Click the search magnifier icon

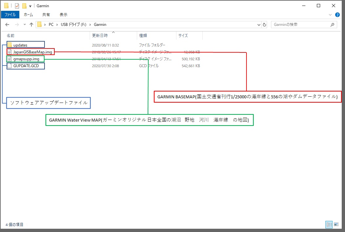[332, 25]
